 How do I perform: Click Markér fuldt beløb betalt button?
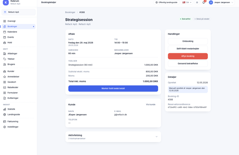[x=113, y=89]
